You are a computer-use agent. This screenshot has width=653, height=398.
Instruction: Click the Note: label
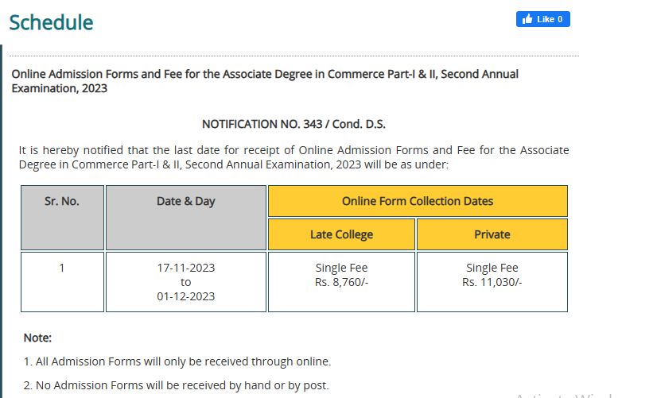click(x=37, y=338)
